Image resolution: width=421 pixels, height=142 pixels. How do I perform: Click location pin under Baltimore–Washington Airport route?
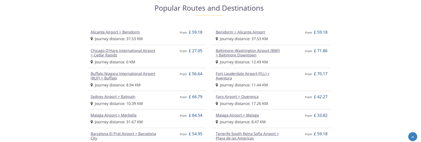coord(217,62)
